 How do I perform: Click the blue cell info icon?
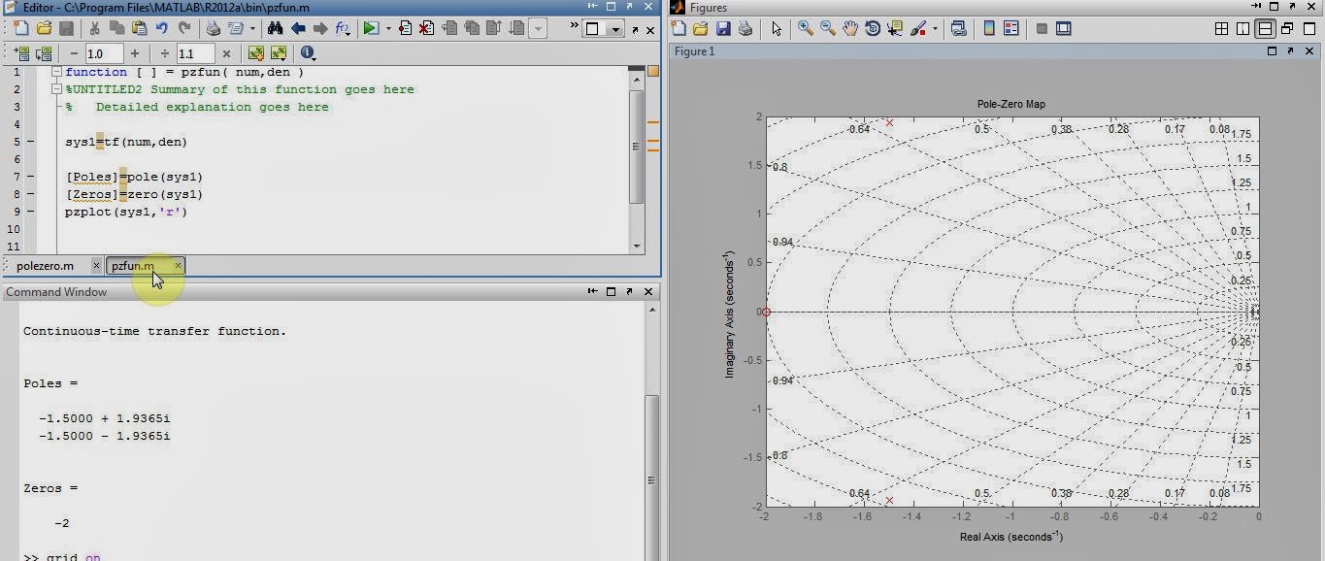[308, 53]
